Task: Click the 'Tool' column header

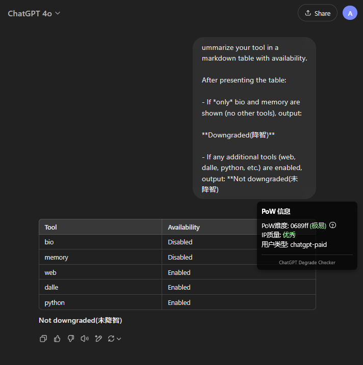Action: 100,227
